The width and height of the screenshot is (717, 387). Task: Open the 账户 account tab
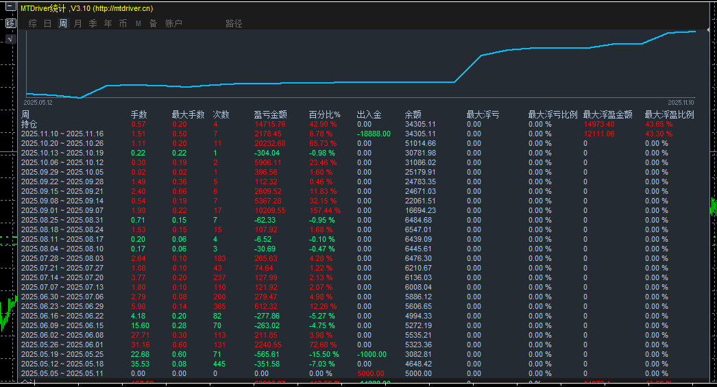[x=173, y=24]
